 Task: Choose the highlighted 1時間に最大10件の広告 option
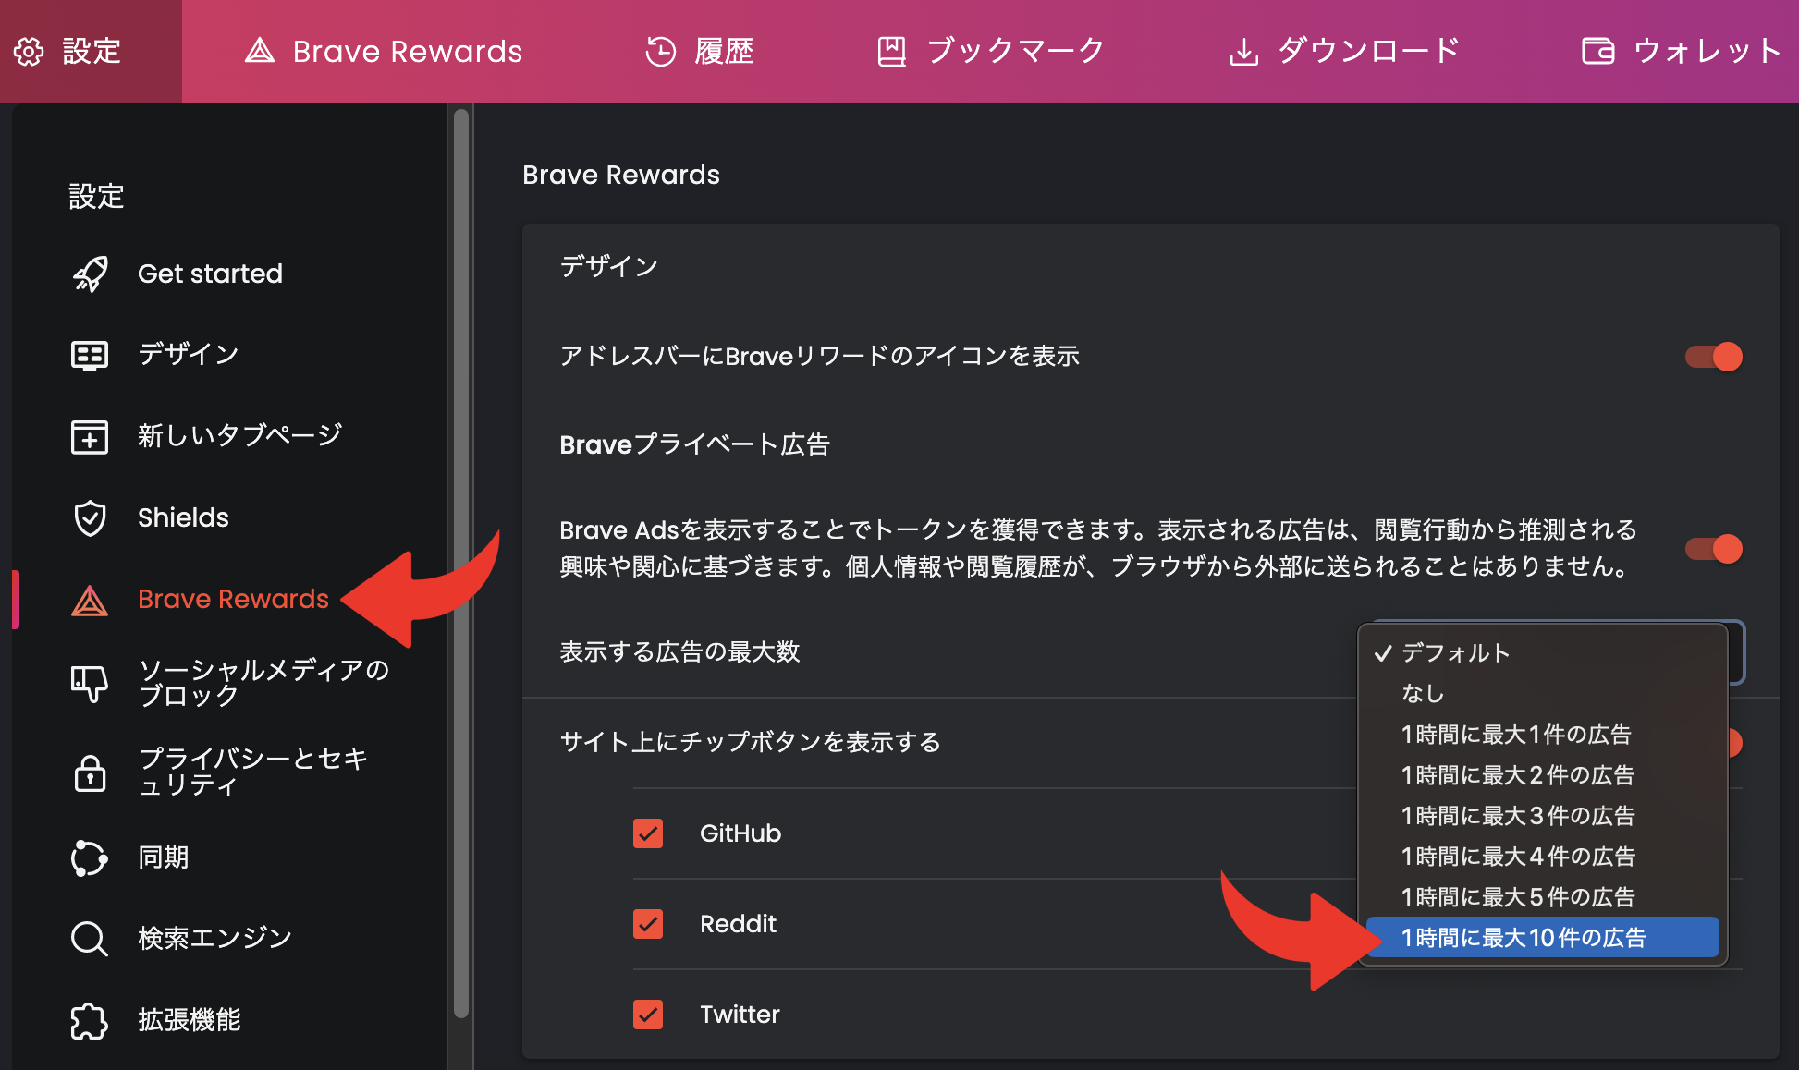1542,938
